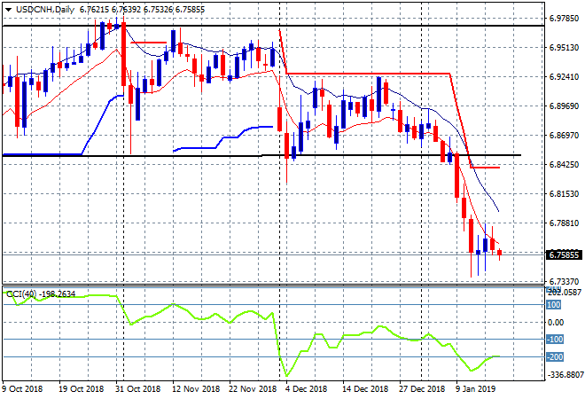The height and width of the screenshot is (399, 585).
Task: Open the chart menu triangle beside USDCNH
Action: click(x=8, y=10)
